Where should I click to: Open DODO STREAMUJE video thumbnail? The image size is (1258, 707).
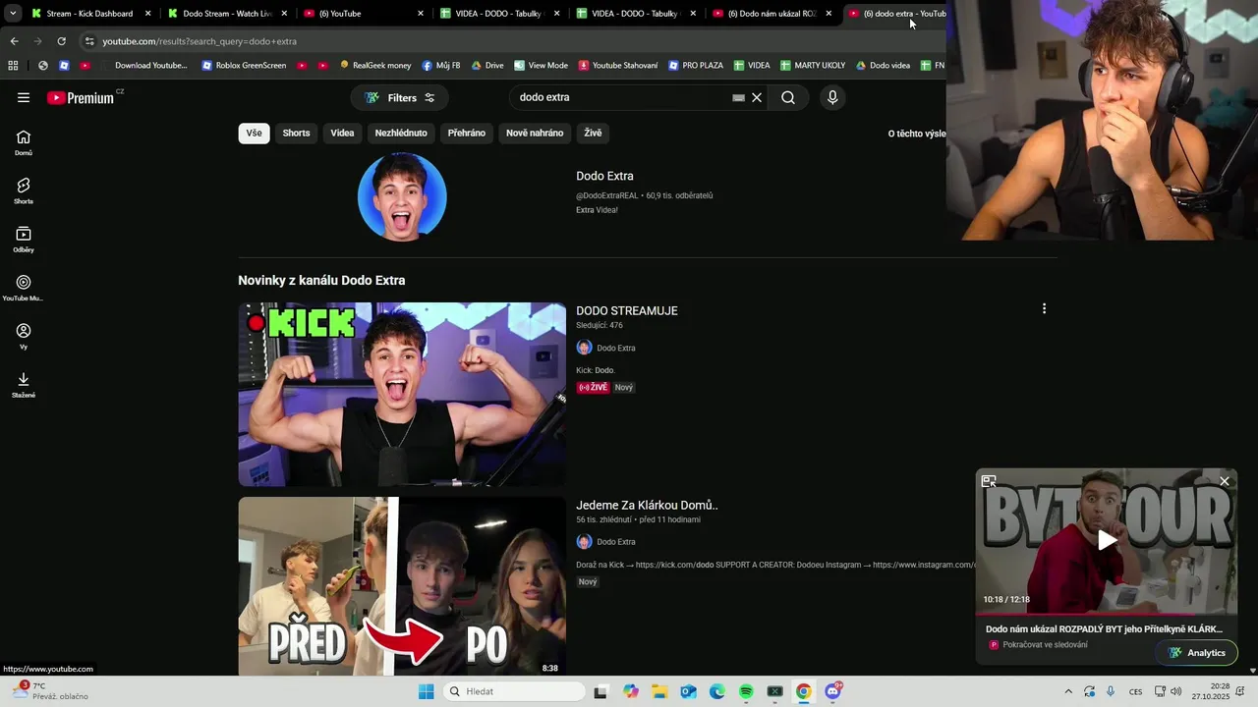[402, 395]
